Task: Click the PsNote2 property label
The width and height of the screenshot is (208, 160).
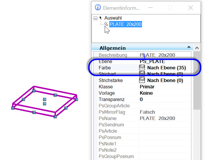Action: click(x=108, y=150)
